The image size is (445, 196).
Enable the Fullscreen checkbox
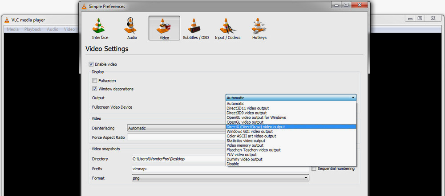pyautogui.click(x=94, y=81)
